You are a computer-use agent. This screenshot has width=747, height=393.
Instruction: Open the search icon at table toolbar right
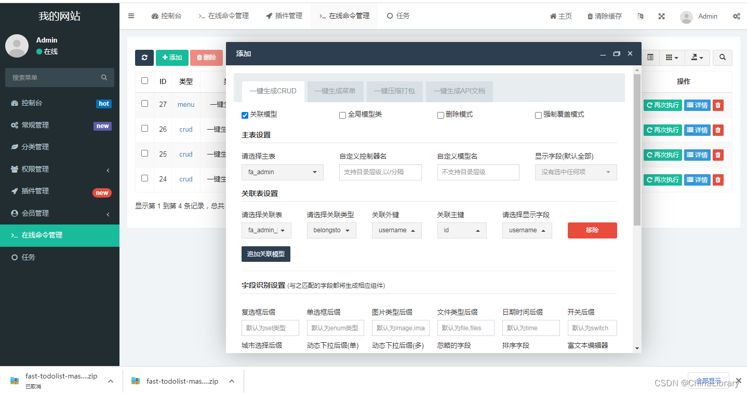coord(723,58)
